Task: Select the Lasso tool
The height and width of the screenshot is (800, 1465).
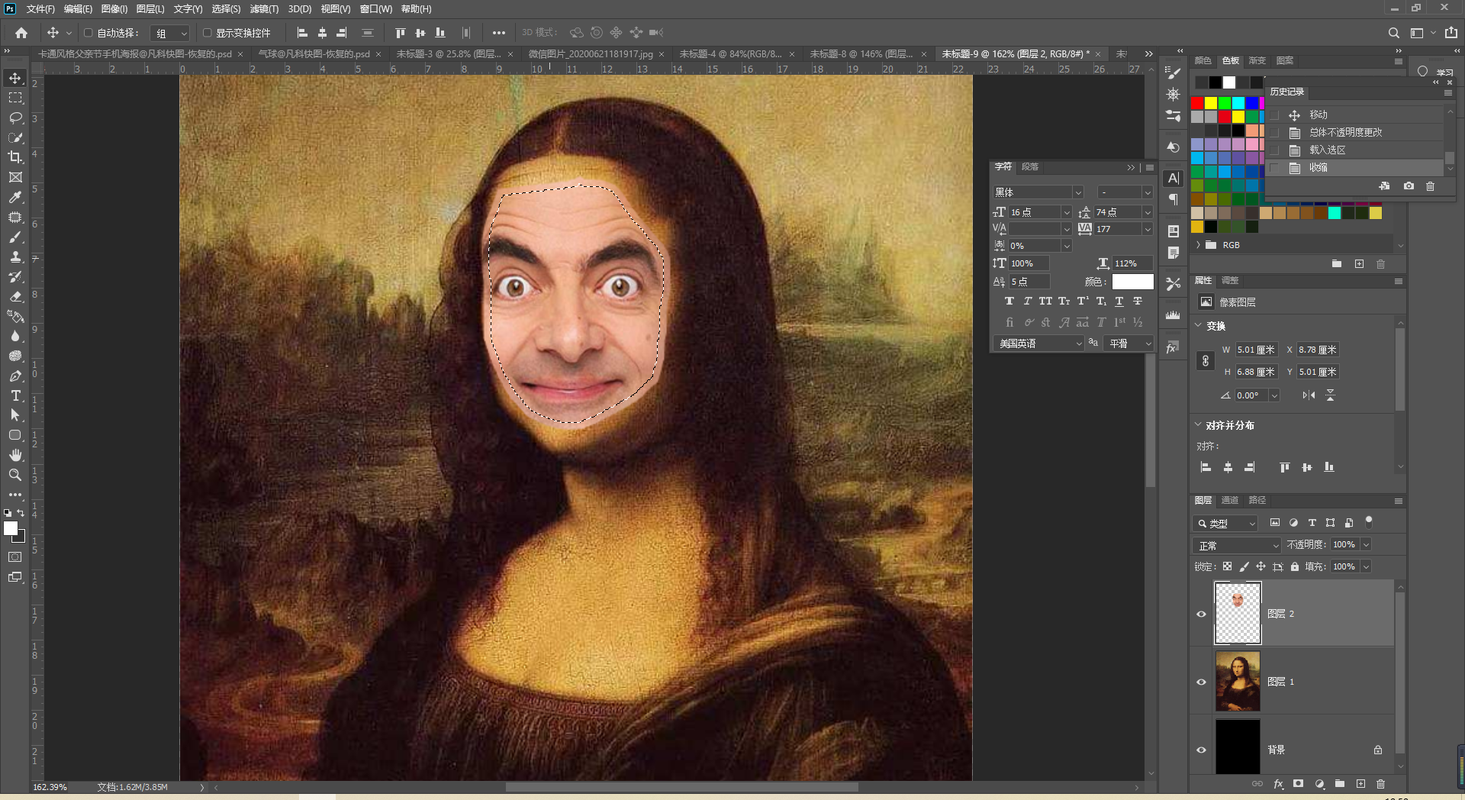Action: click(15, 118)
